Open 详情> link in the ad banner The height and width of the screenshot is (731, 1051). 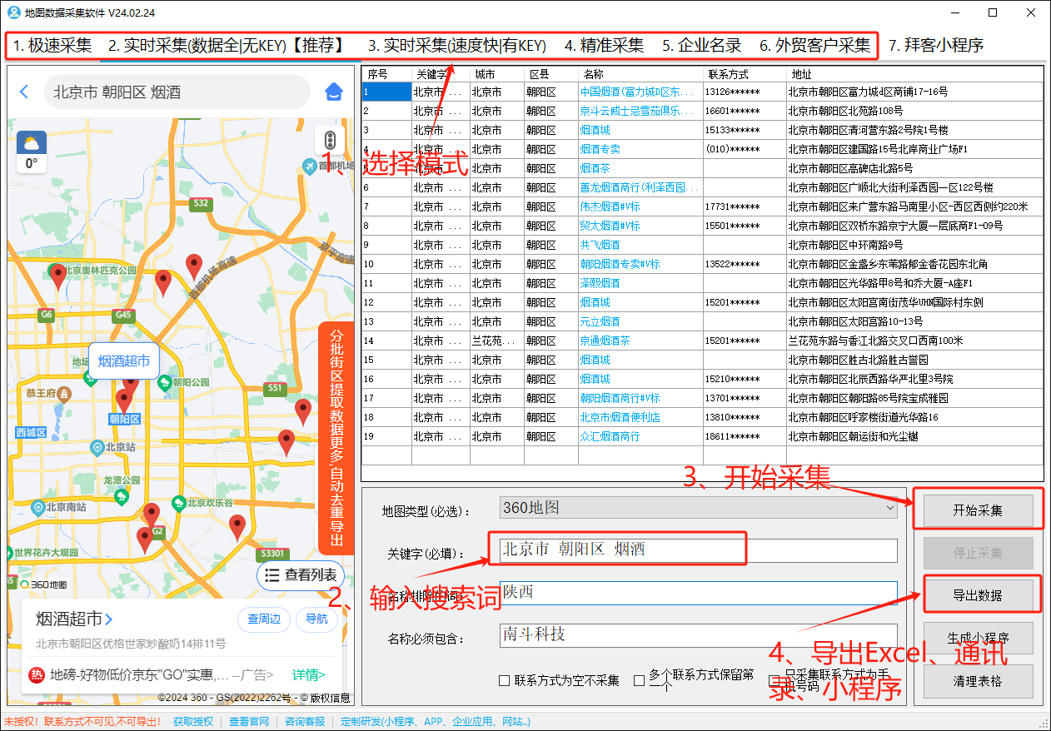click(309, 674)
